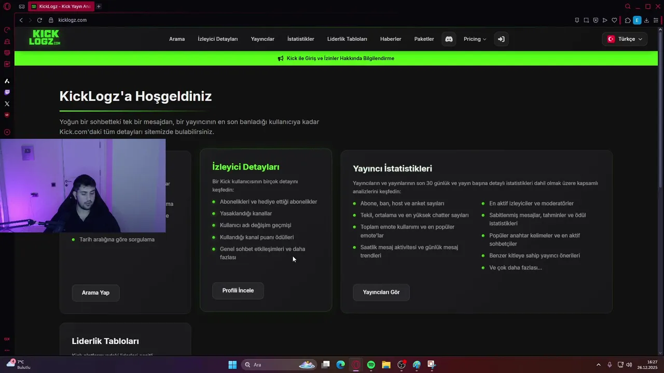Viewport: 664px width, 373px height.
Task: Open the Pricing dropdown menu
Action: 475,39
